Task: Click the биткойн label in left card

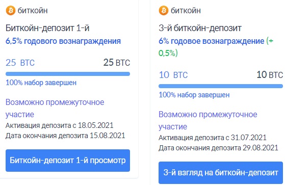Action: click(x=33, y=11)
